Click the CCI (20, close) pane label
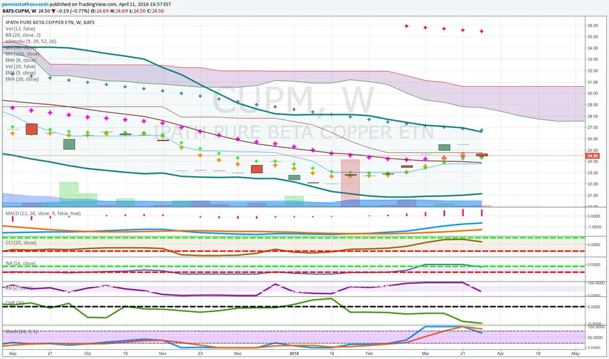 (21, 243)
